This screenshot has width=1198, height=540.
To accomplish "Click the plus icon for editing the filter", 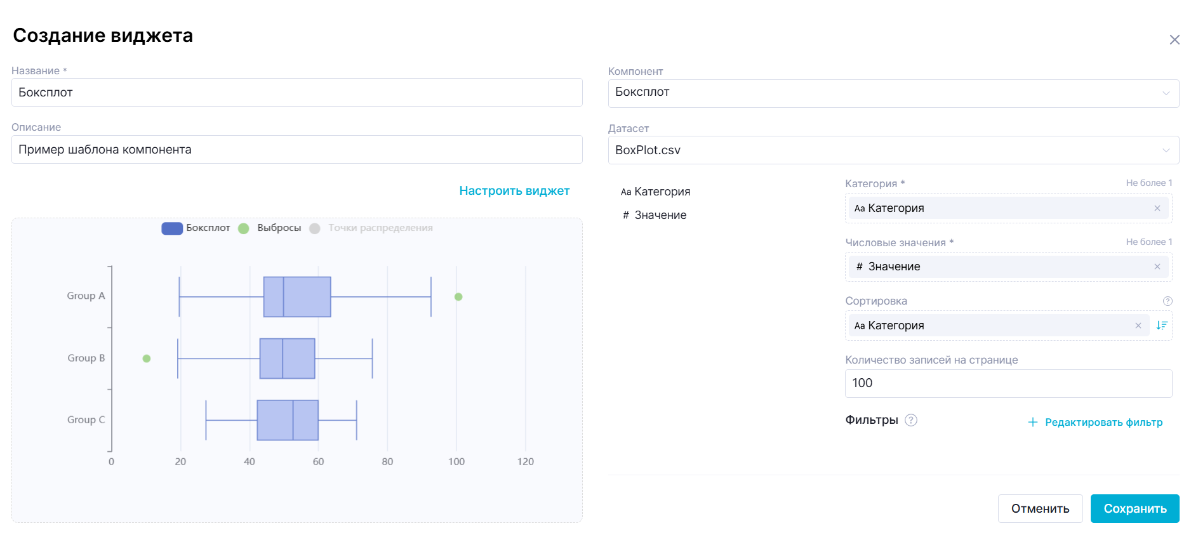I will coord(1032,423).
